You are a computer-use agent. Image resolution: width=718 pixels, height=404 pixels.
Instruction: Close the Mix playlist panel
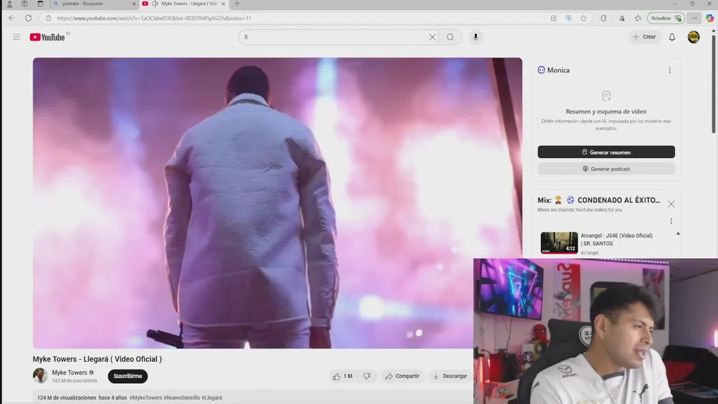pos(671,204)
